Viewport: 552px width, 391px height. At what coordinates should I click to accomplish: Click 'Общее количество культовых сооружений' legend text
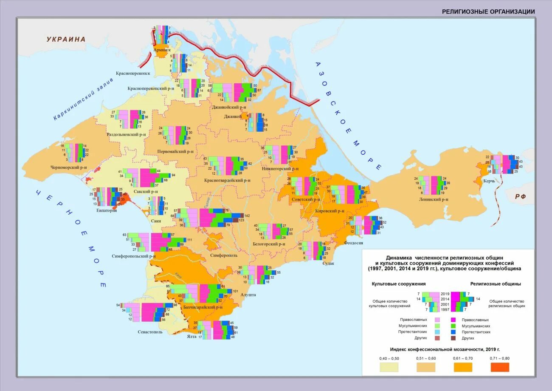(x=389, y=303)
